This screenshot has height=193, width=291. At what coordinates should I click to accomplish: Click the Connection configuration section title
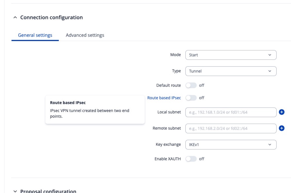click(x=52, y=18)
